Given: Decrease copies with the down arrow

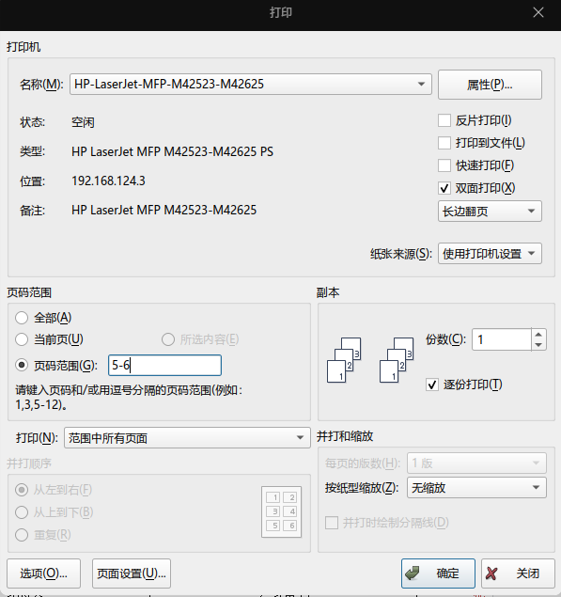Looking at the screenshot, I should 538,345.
